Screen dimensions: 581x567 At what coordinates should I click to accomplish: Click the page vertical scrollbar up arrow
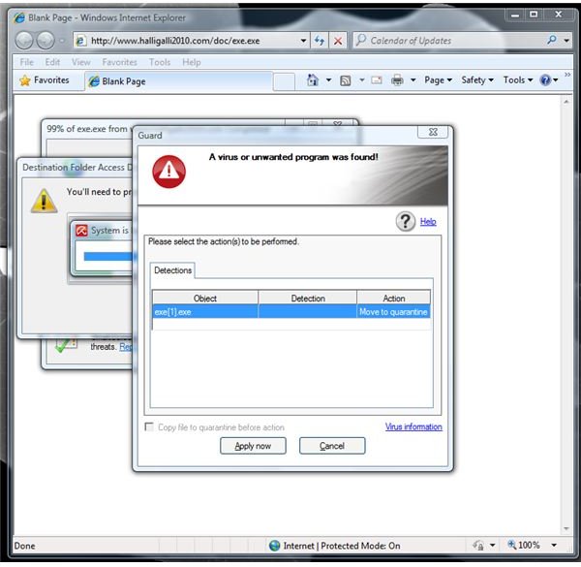click(566, 102)
